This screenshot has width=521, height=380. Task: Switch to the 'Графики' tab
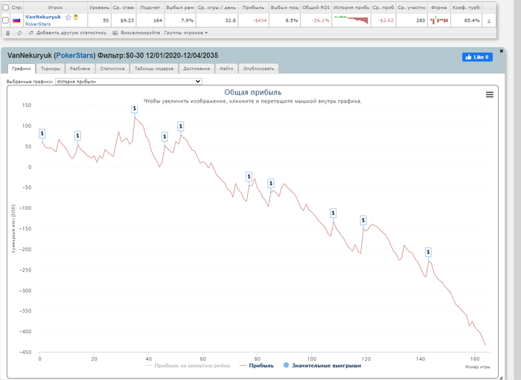22,68
